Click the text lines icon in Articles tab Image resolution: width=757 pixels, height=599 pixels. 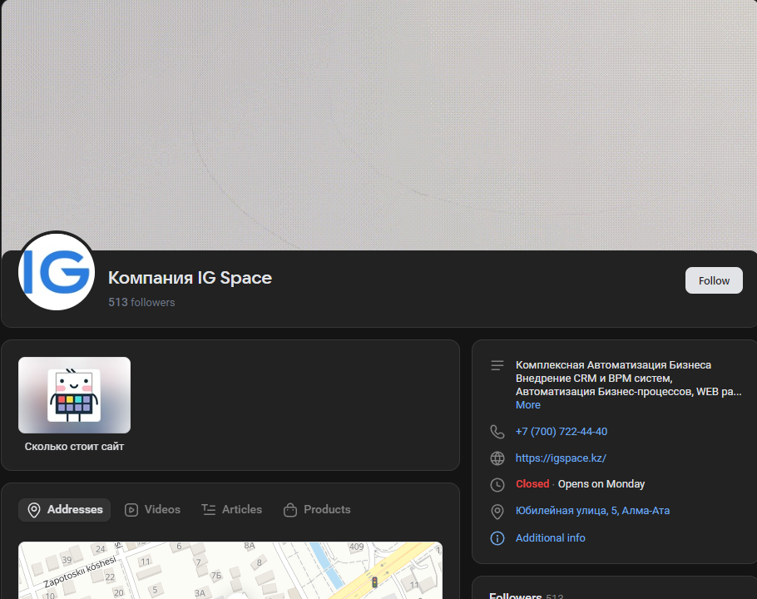point(209,510)
